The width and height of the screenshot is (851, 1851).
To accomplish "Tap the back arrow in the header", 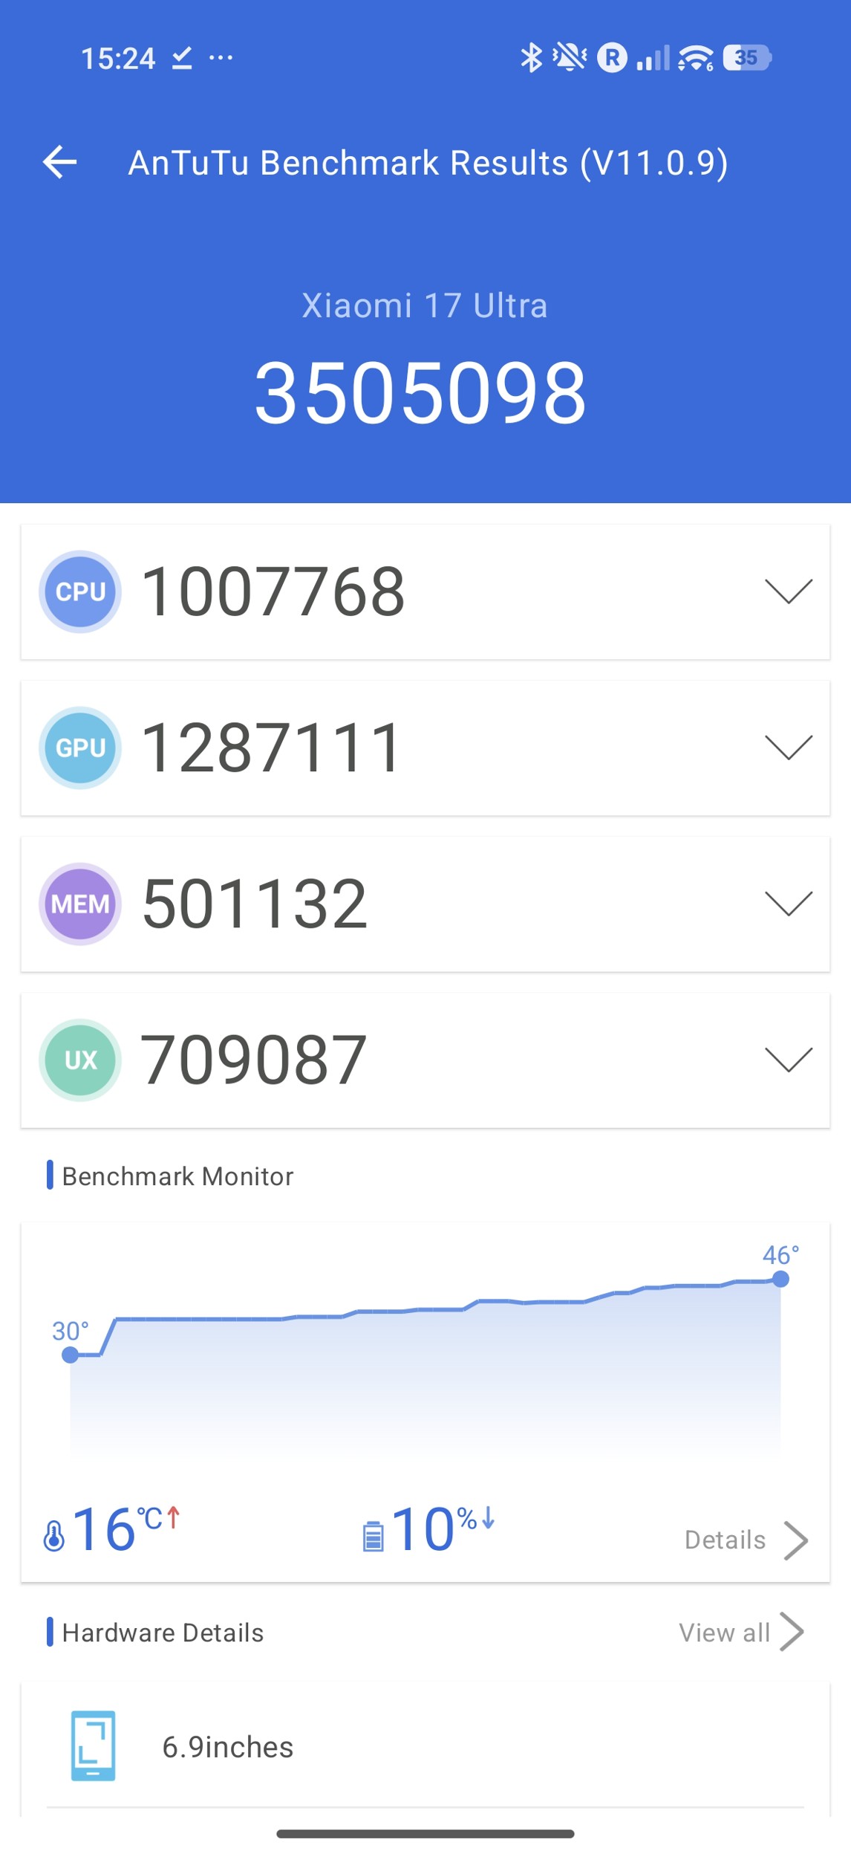I will 60,162.
